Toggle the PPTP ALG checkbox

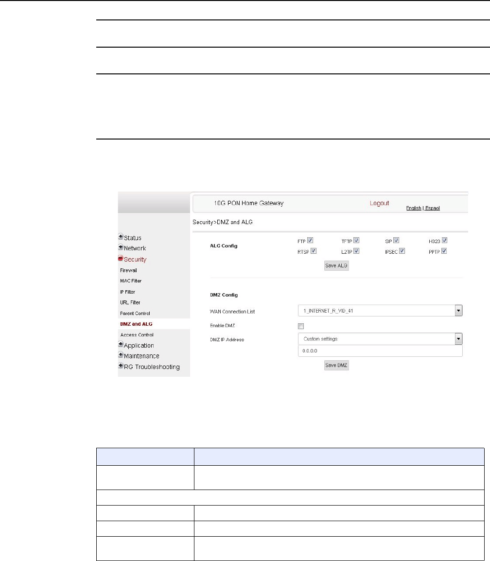[444, 251]
